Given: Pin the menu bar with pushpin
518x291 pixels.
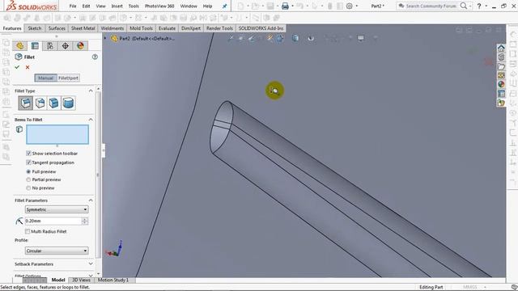Looking at the screenshot, I should pyautogui.click(x=225, y=6).
